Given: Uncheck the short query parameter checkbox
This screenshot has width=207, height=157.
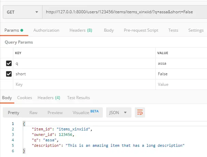Looking at the screenshot, I should (9, 74).
